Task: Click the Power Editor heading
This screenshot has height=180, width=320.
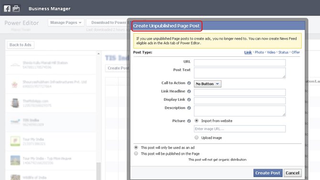Action: click(x=21, y=23)
